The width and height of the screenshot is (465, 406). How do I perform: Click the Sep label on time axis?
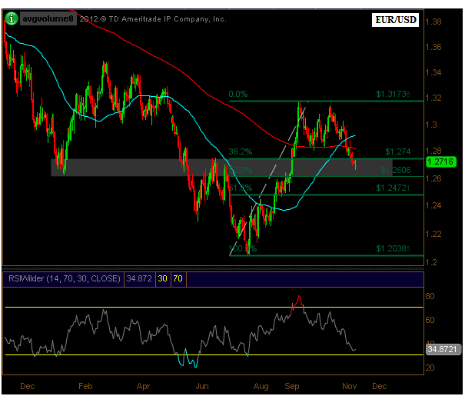(292, 386)
